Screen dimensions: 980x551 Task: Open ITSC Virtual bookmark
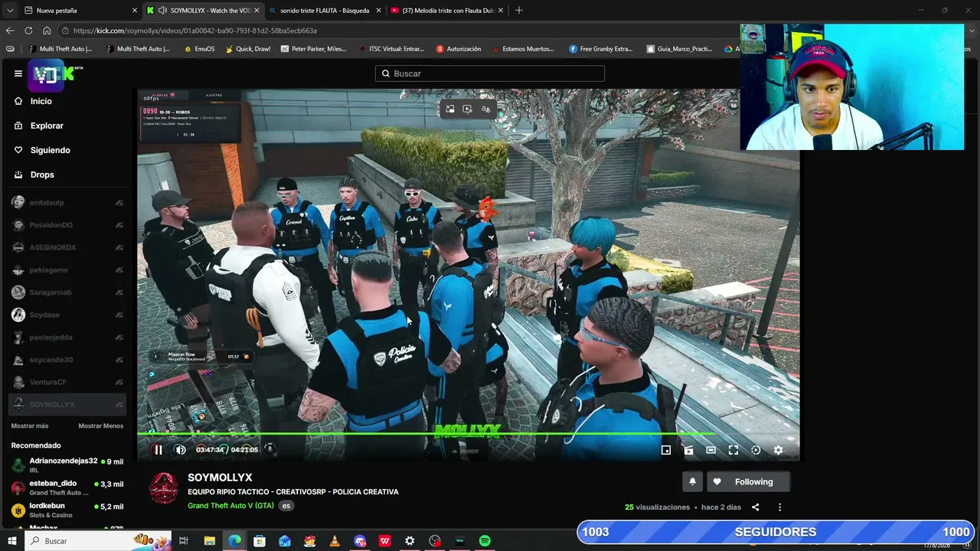pos(390,49)
